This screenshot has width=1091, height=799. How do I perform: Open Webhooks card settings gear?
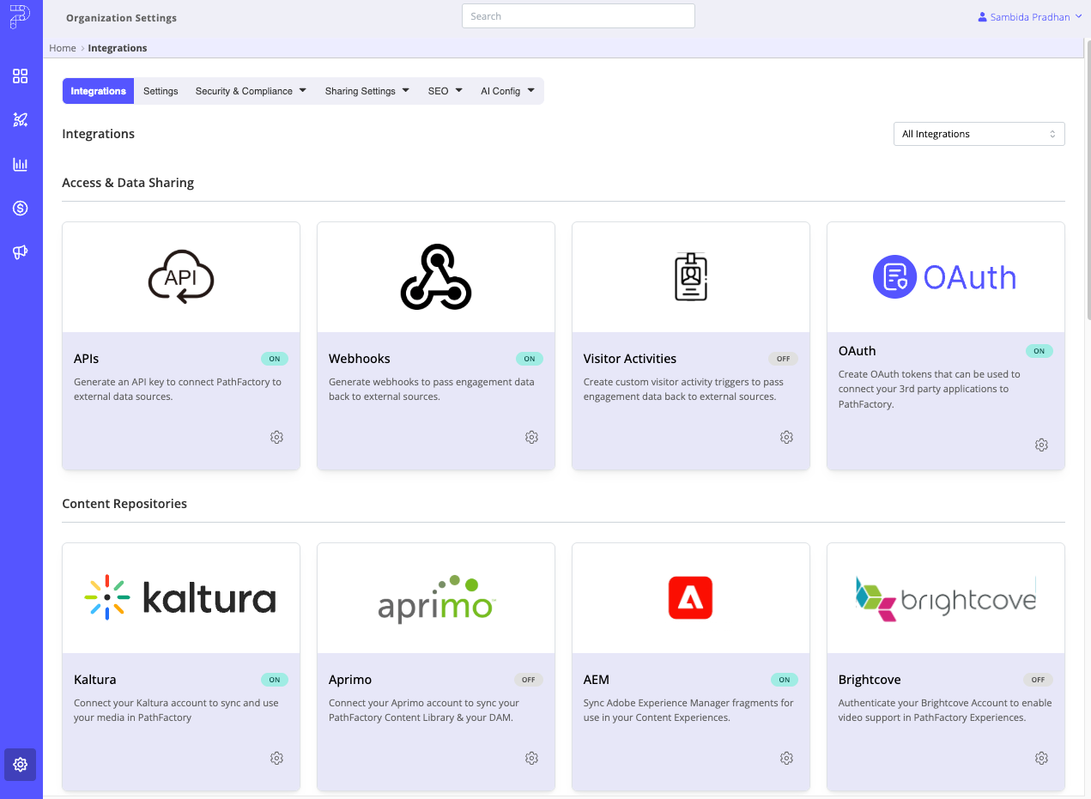point(531,438)
